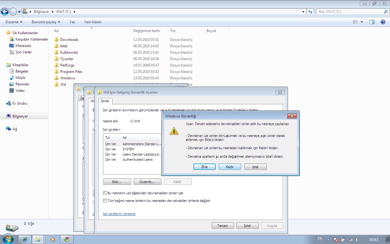390x244 pixels.
Task: Select the Oyunlar folder icon
Action: [x=56, y=59]
